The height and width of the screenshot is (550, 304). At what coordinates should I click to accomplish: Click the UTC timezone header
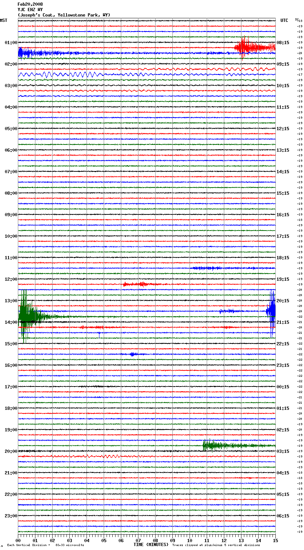pyautogui.click(x=284, y=20)
